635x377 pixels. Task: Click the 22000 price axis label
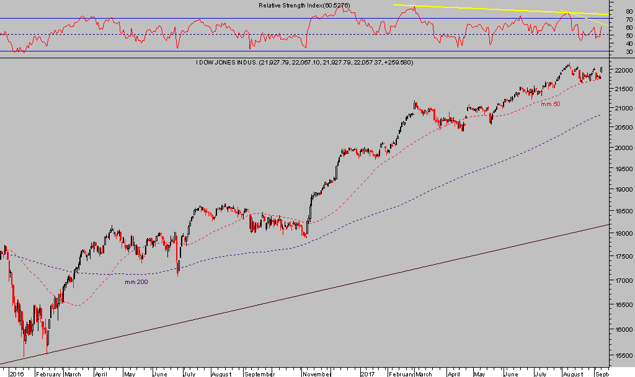click(x=622, y=71)
